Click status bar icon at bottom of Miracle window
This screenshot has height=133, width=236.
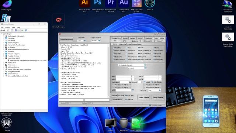click(150, 105)
